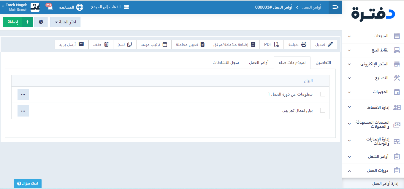
Task: Click the green إضافة button
Action: [18, 22]
